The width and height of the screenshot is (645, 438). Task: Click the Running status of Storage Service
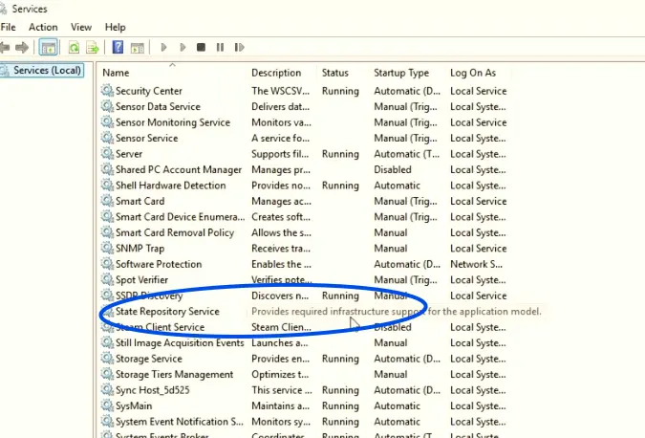(340, 359)
